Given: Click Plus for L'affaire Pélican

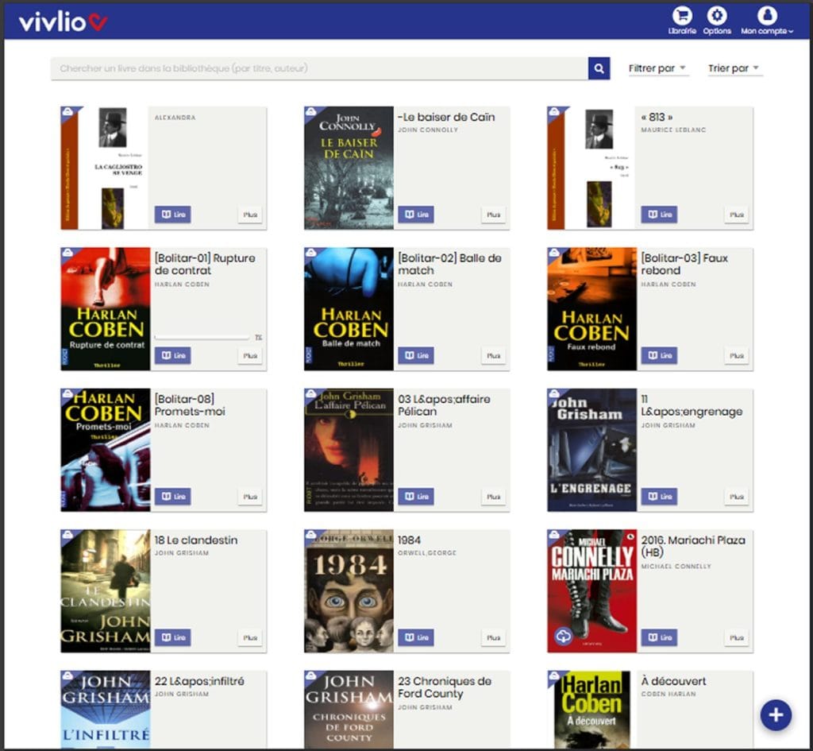Looking at the screenshot, I should coord(494,497).
